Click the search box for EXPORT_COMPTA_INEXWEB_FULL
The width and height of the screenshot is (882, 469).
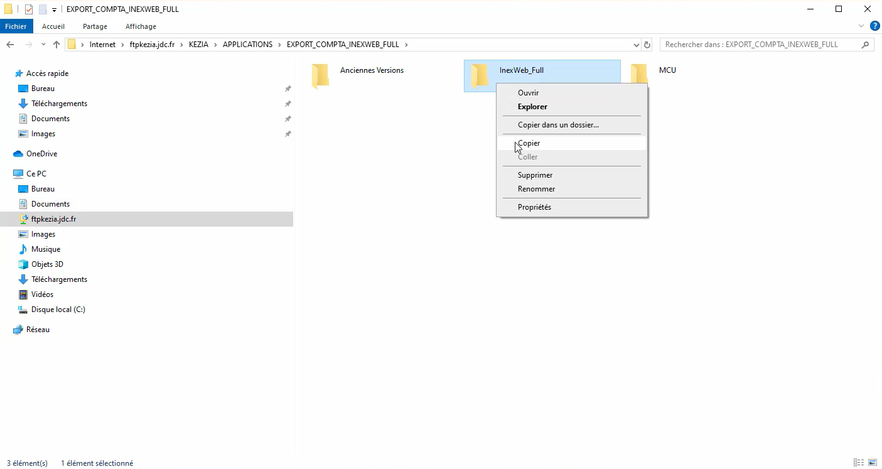point(760,45)
